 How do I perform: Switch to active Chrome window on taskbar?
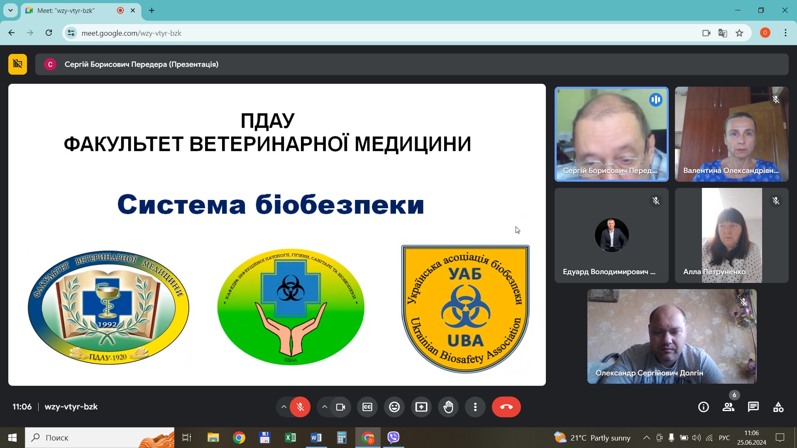tap(368, 438)
